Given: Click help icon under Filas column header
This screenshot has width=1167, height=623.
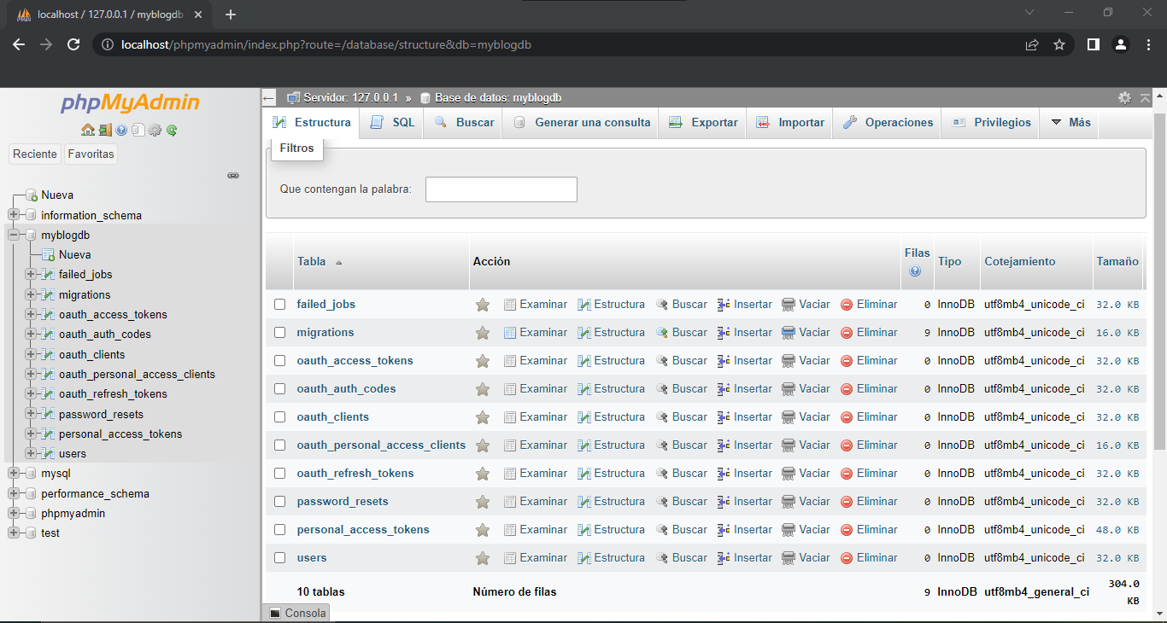Looking at the screenshot, I should (916, 271).
